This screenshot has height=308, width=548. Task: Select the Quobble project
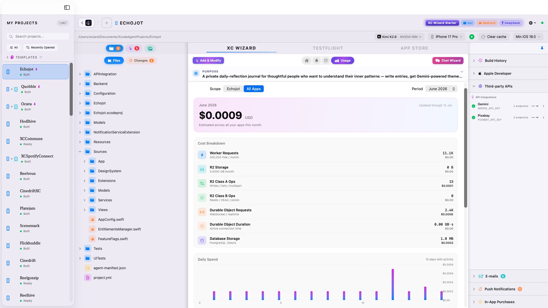coord(36,89)
